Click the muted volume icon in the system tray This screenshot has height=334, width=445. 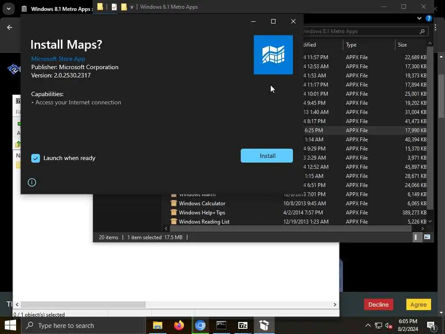pyautogui.click(x=389, y=325)
